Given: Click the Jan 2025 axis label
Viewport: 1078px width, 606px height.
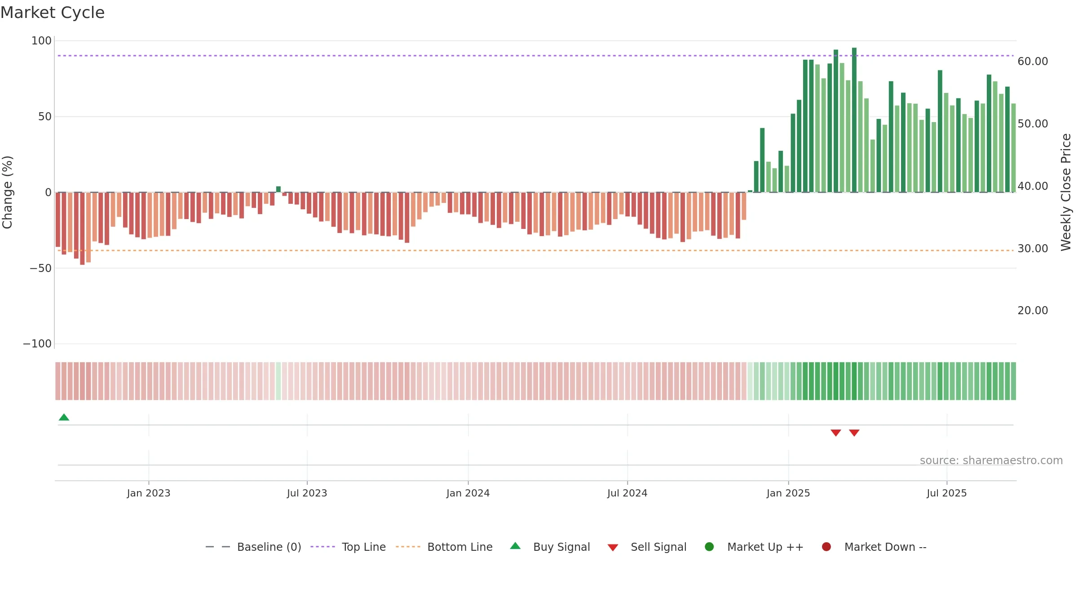Looking at the screenshot, I should coord(788,493).
